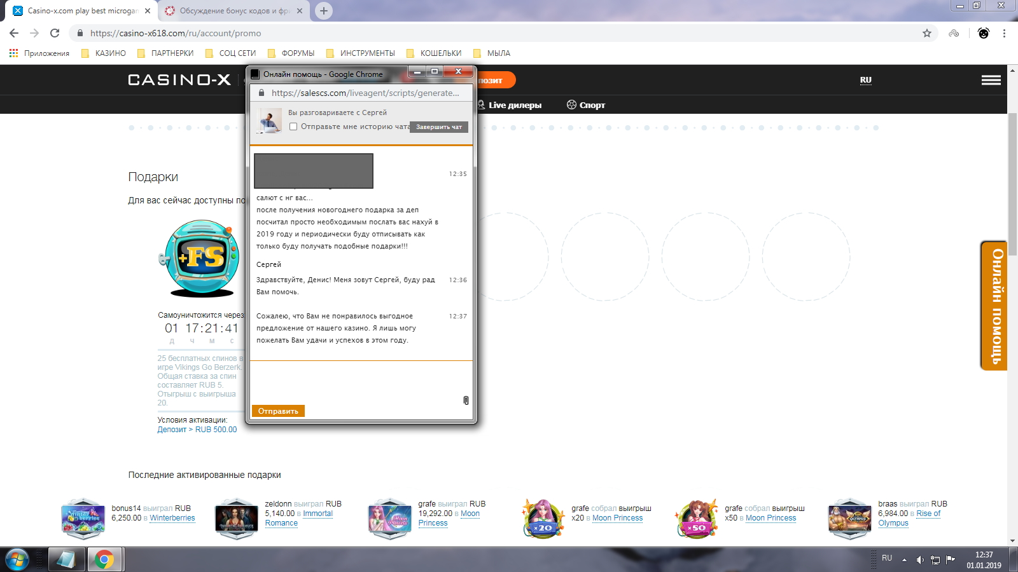Bookmark page with the star icon
1018x572 pixels.
(927, 33)
